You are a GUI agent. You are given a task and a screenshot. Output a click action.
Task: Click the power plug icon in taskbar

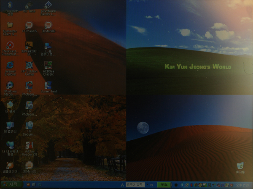click(x=176, y=185)
